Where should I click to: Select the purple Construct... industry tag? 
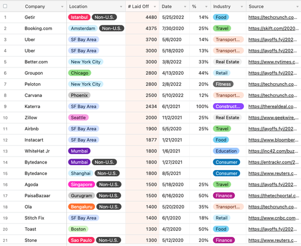tap(228, 107)
